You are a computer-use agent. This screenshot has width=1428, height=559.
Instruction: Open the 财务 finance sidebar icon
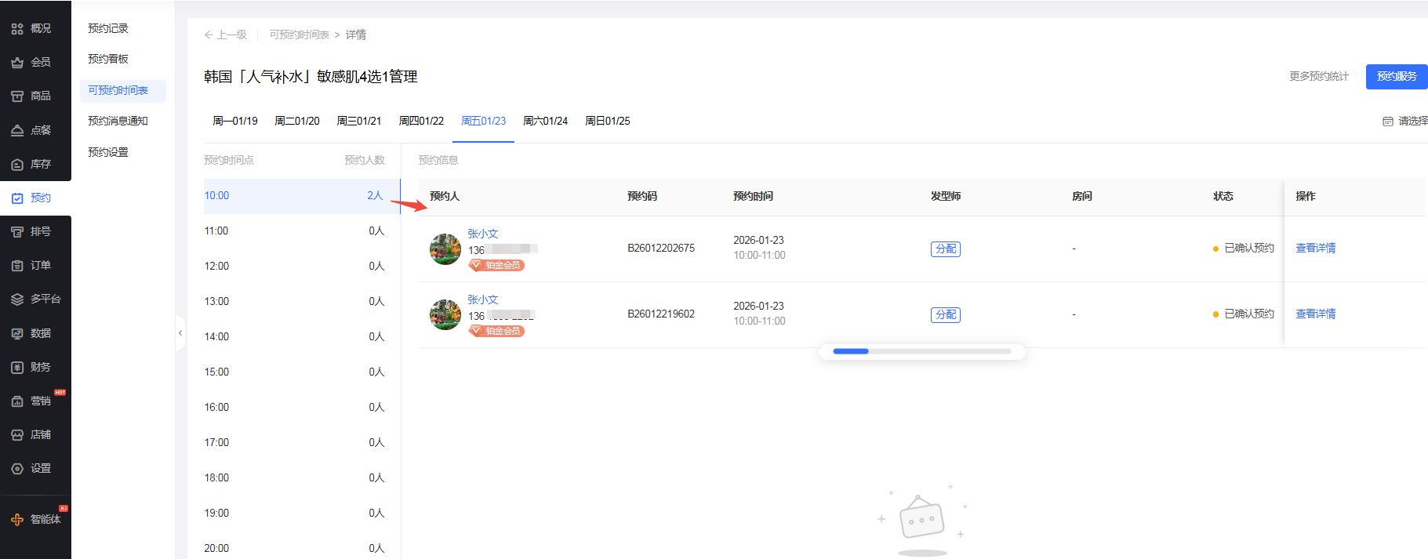point(17,367)
